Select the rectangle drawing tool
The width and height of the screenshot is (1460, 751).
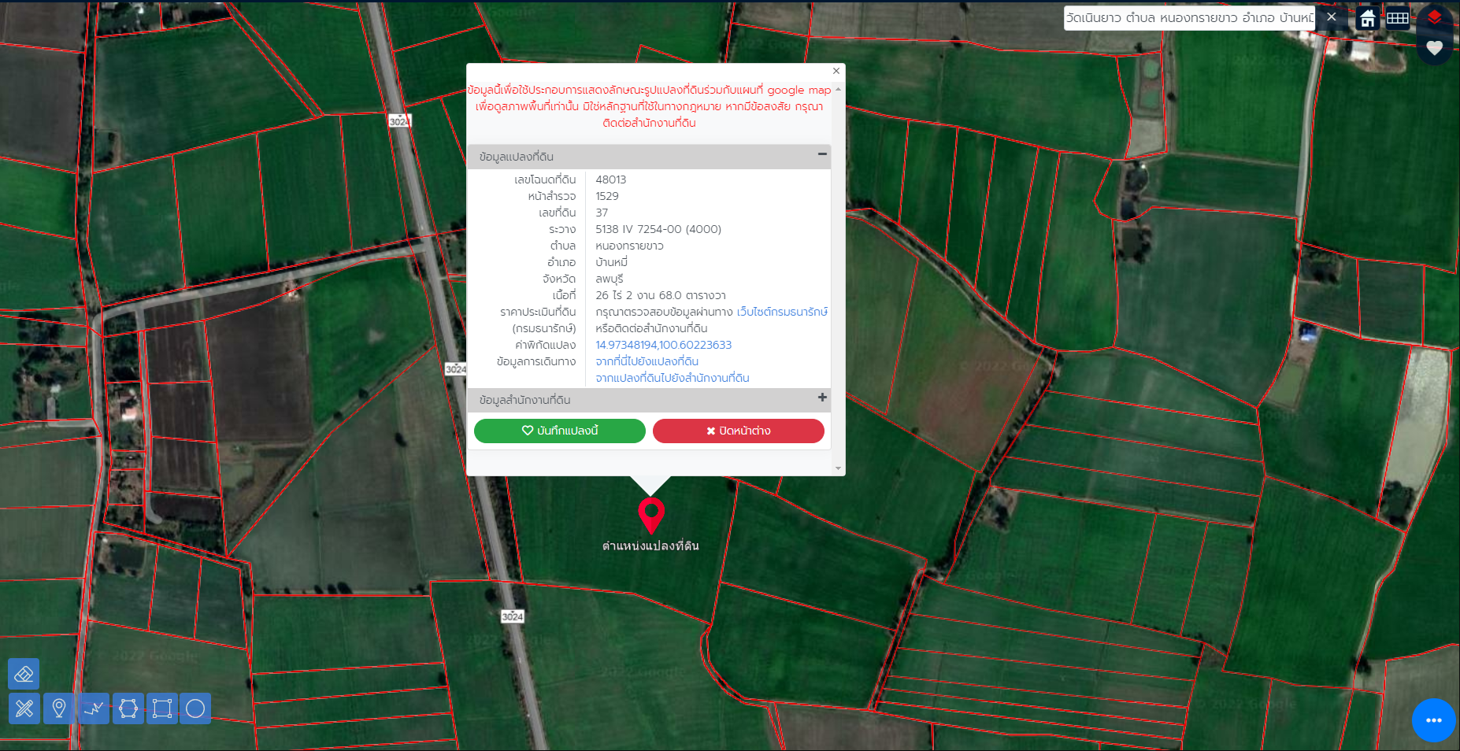click(x=162, y=708)
